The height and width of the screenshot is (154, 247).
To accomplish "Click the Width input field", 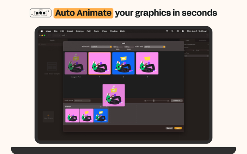I will point(118,47).
